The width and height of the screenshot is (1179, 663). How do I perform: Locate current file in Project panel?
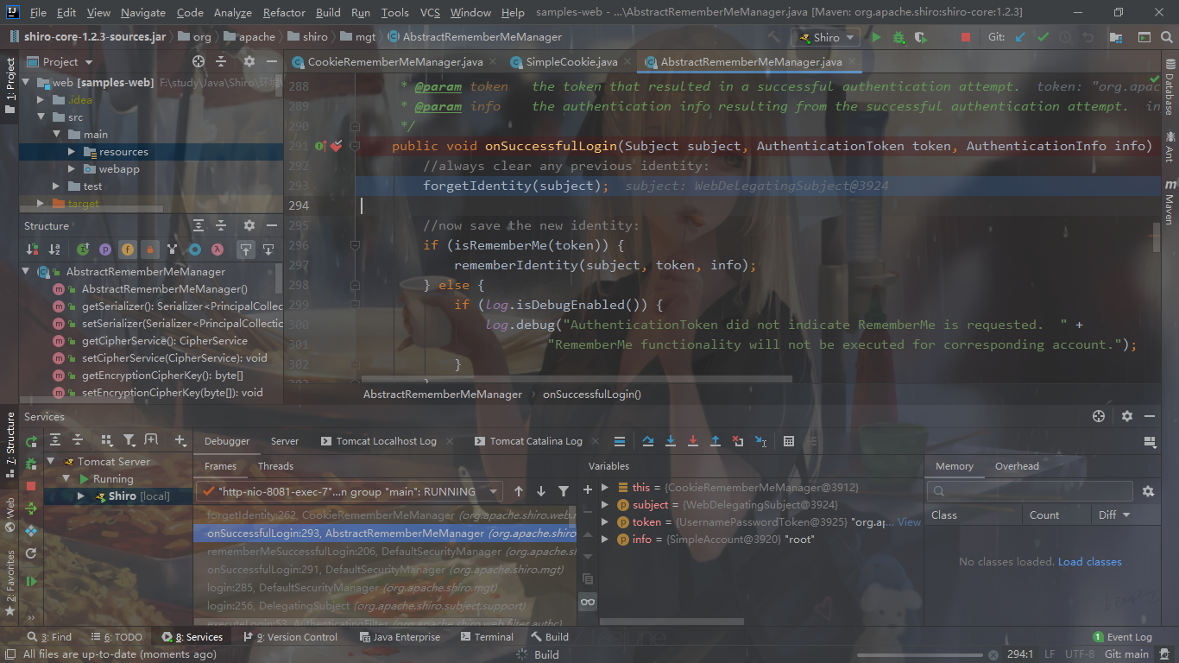pyautogui.click(x=199, y=61)
